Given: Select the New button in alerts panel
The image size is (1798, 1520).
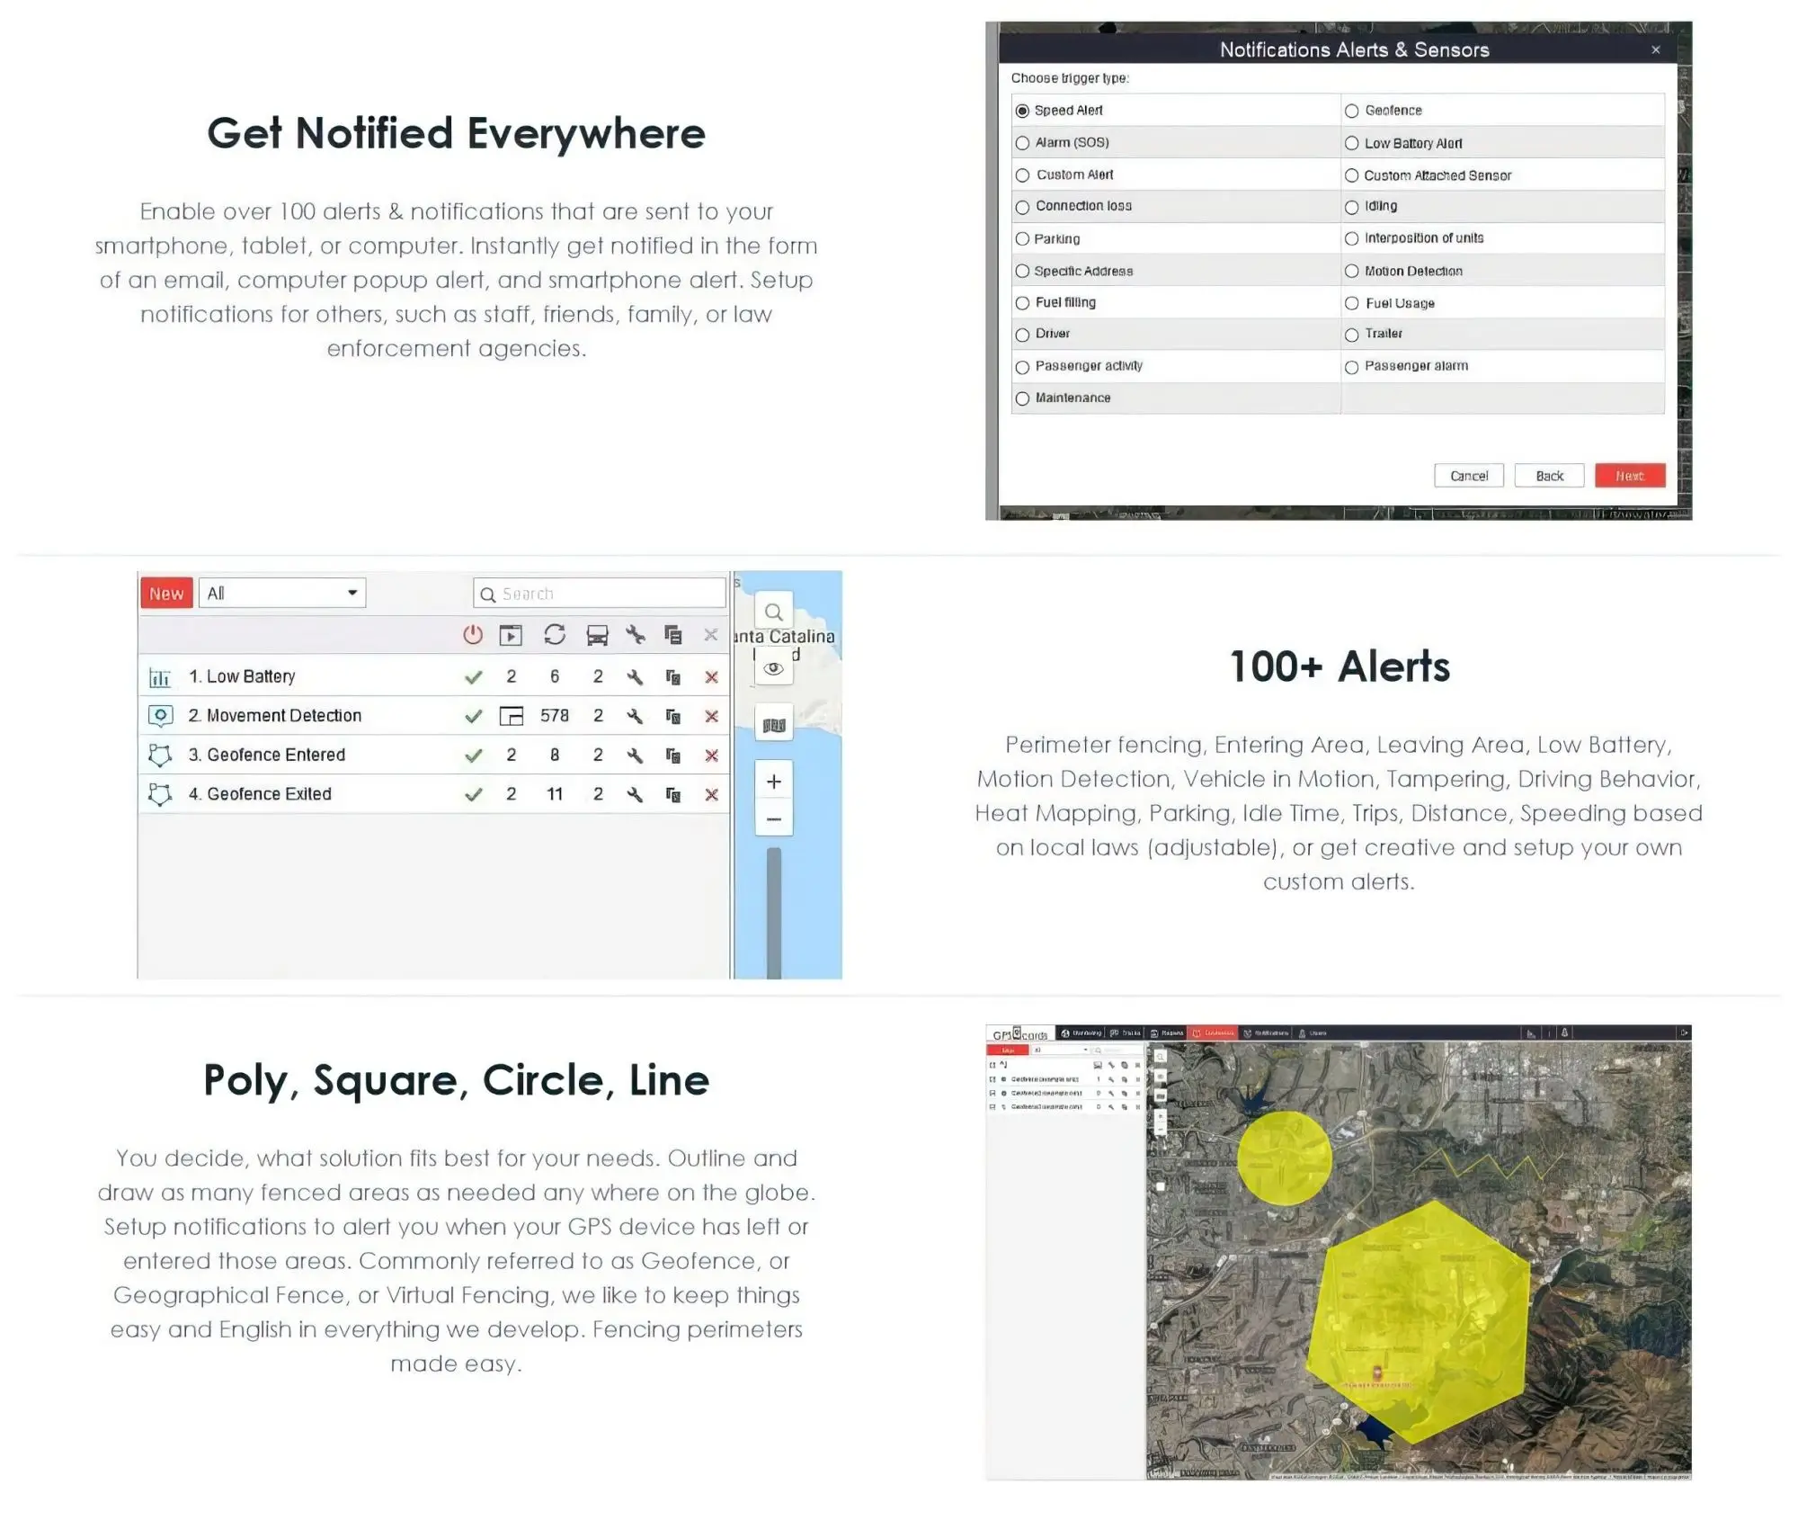Looking at the screenshot, I should point(165,591).
